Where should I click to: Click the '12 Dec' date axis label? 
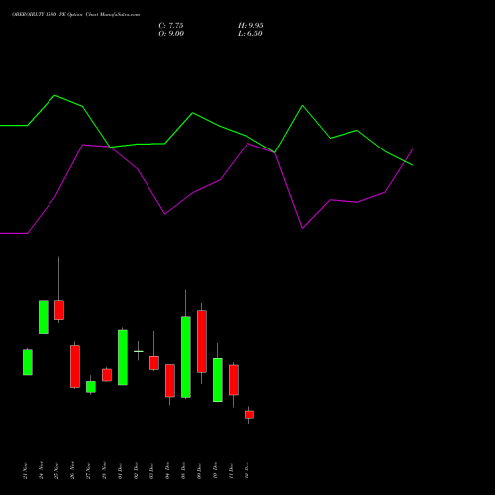coord(247,471)
